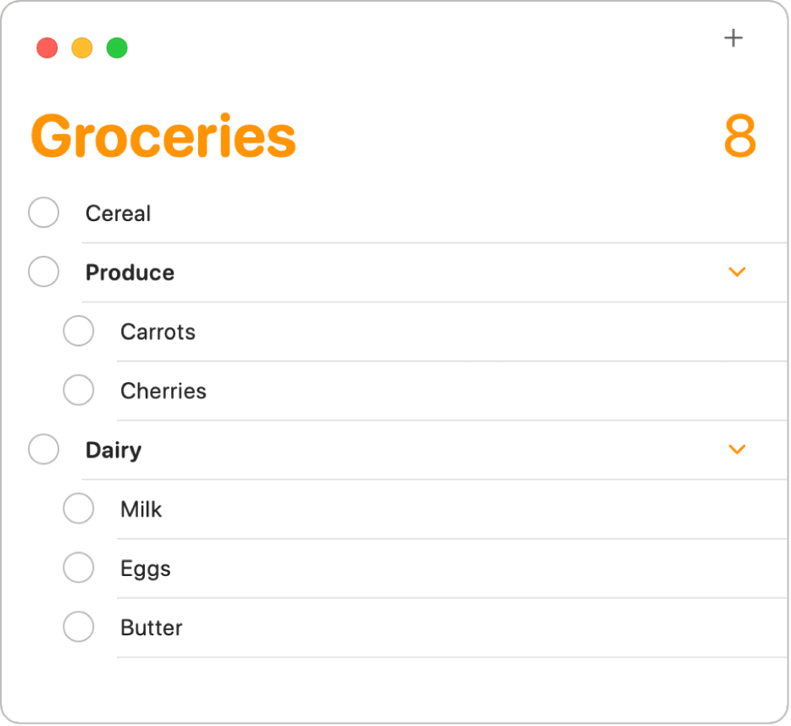This screenshot has height=726, width=791.
Task: Click the Add reminder plus icon
Action: 733,37
